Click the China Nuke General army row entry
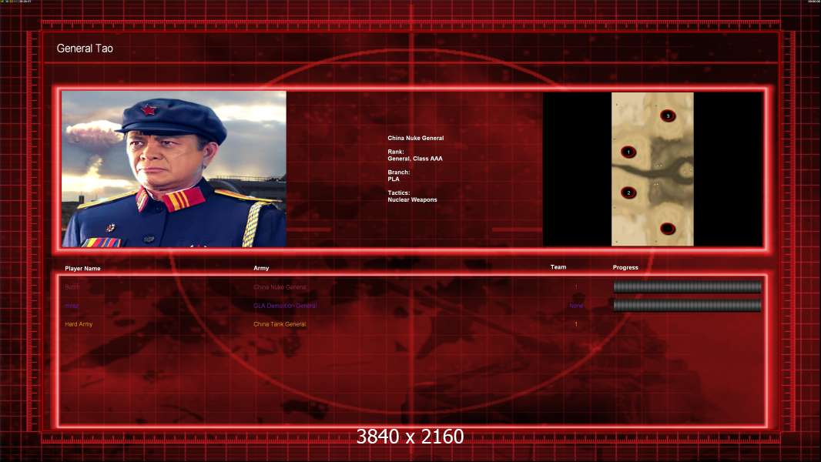 [280, 287]
